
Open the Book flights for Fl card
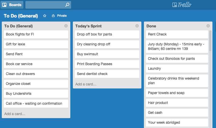tap(36, 34)
